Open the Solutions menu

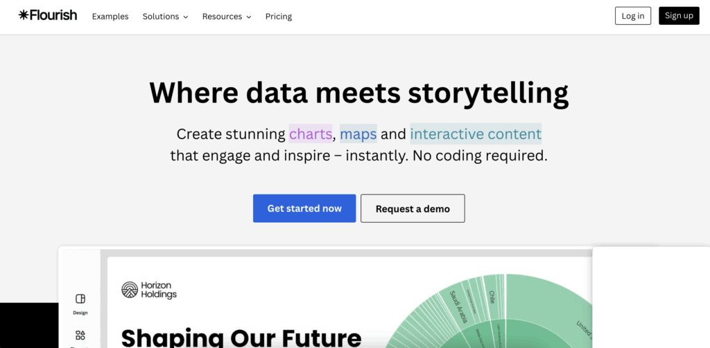click(x=165, y=17)
